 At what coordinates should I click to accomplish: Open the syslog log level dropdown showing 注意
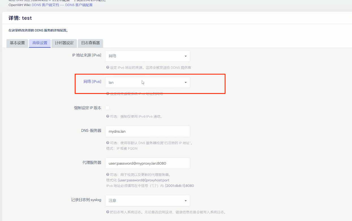pyautogui.click(x=147, y=200)
